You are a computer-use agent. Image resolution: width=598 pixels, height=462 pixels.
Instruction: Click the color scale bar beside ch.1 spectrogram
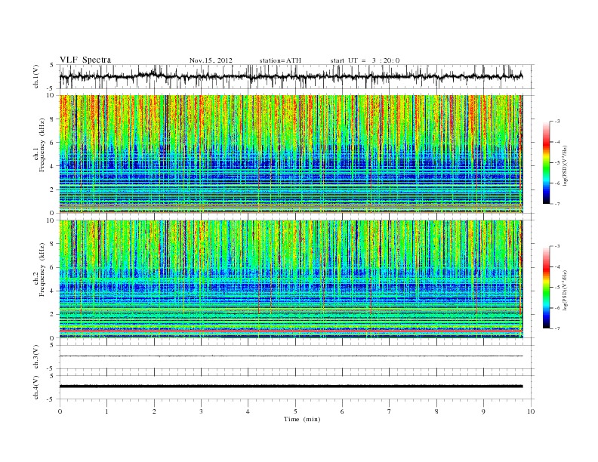click(x=546, y=162)
